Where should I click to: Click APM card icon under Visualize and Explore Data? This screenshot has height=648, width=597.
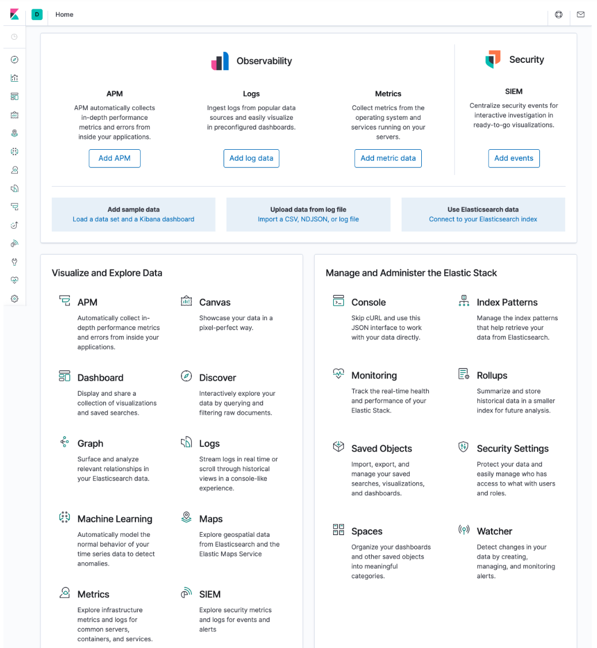point(65,301)
